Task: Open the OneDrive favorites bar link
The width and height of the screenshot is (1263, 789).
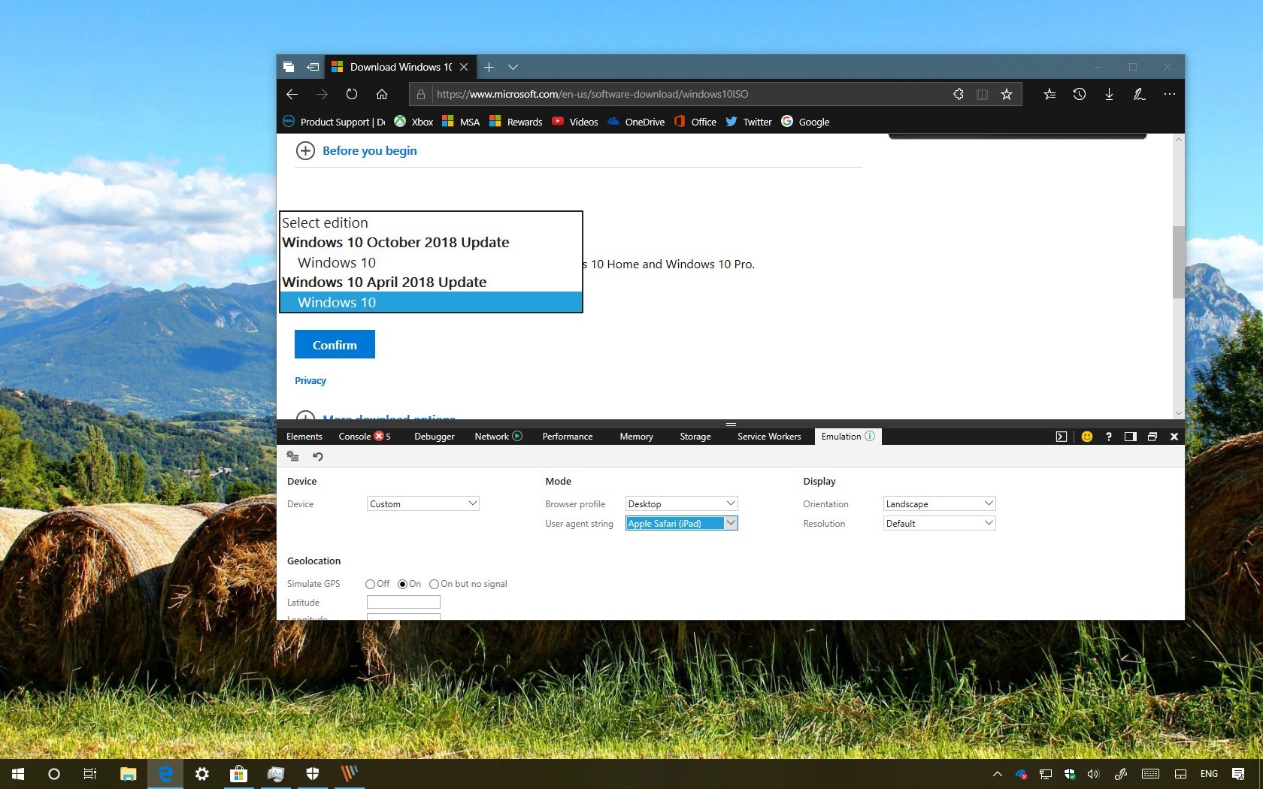Action: point(636,122)
